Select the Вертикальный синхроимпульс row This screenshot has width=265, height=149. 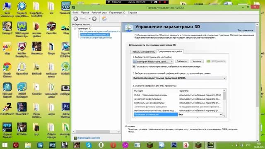coord(178,103)
